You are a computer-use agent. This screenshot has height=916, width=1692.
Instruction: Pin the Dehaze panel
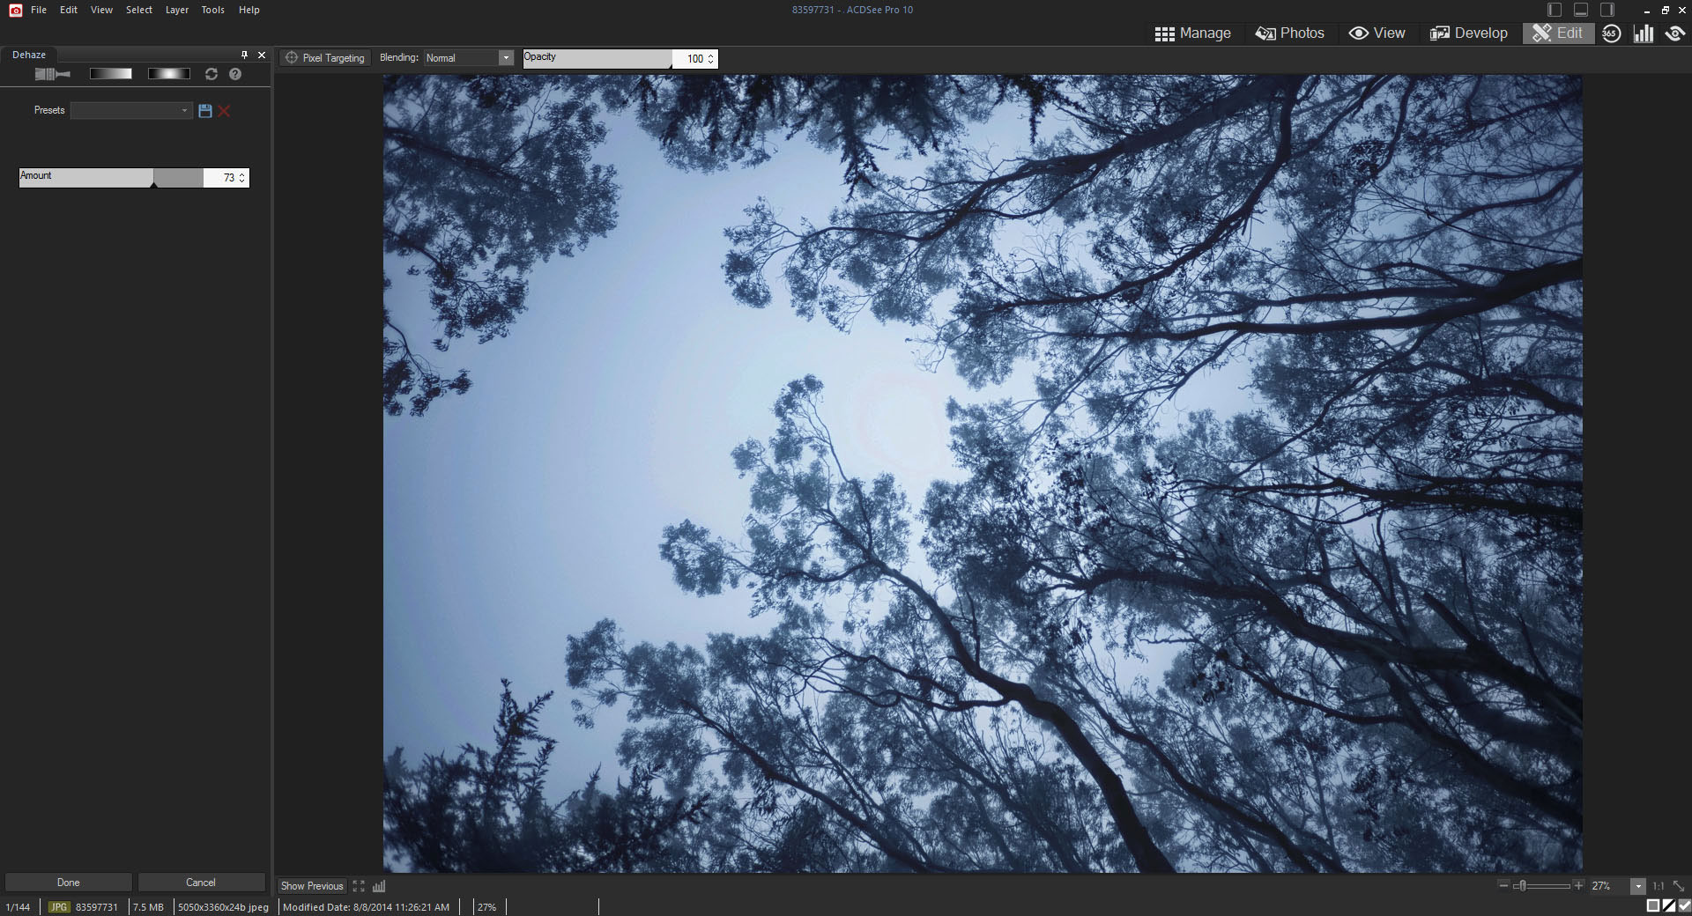[x=244, y=55]
